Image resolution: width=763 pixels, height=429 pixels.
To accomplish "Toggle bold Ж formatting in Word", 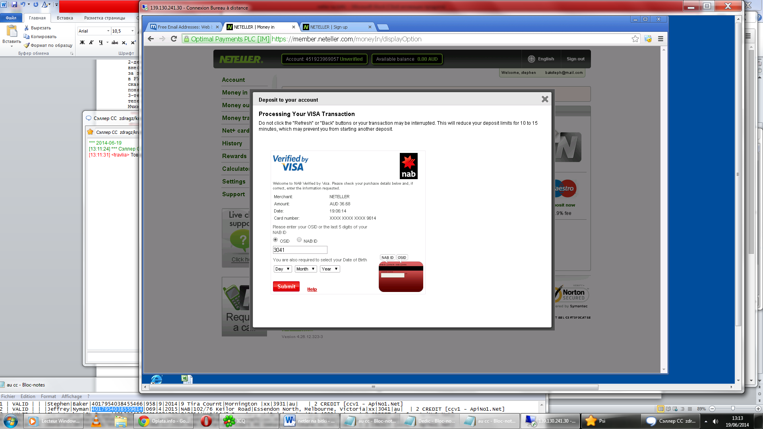I will point(82,43).
